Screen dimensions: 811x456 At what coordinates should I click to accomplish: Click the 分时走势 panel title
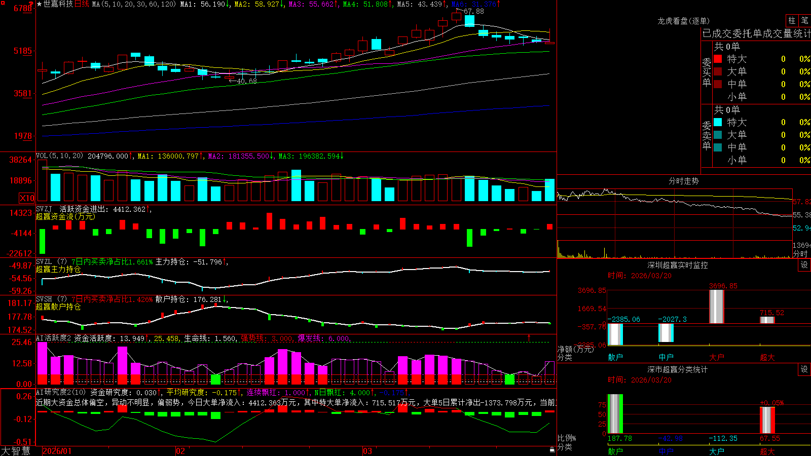pos(683,181)
